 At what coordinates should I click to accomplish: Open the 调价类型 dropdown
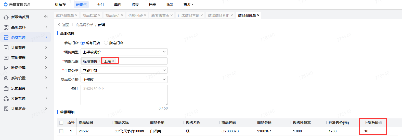click(x=124, y=52)
